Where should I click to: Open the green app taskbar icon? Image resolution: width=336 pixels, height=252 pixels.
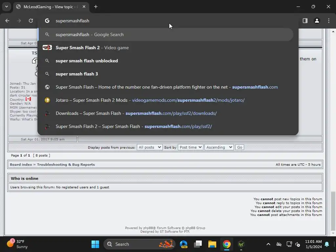(241, 244)
